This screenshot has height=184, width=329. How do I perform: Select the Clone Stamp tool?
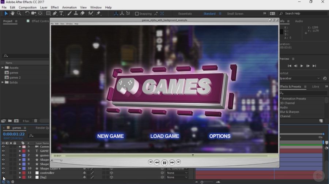coord(76,14)
